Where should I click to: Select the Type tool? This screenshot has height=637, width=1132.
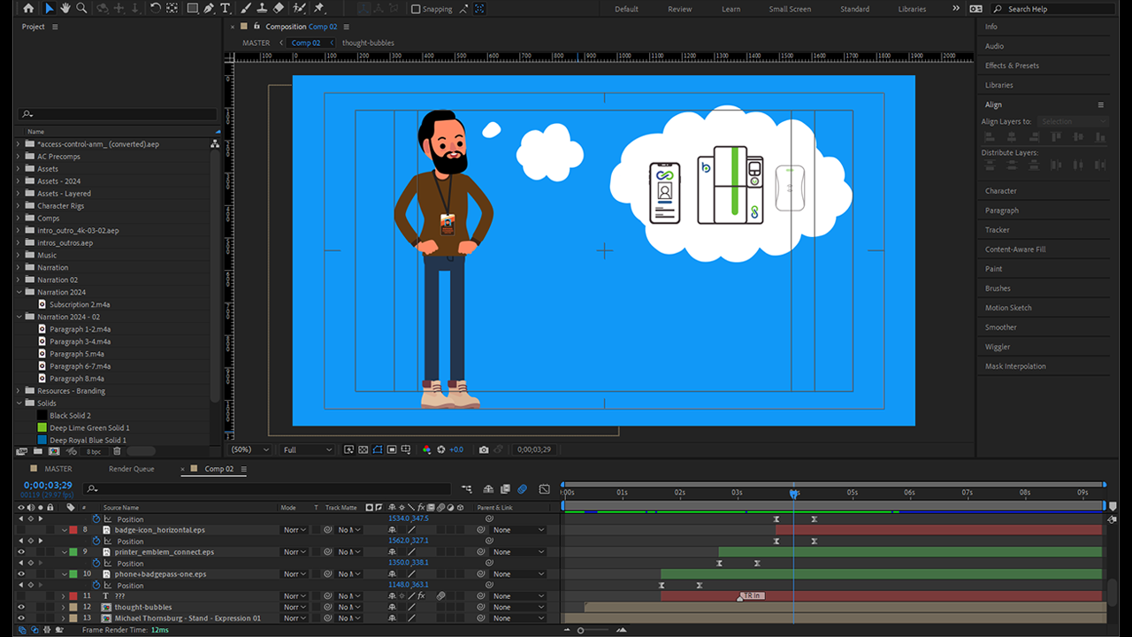(226, 8)
